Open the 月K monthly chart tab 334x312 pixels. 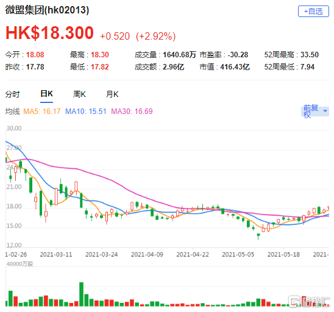click(112, 94)
